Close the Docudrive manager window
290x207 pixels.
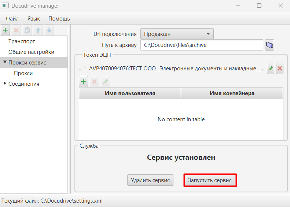pyautogui.click(x=280, y=5)
